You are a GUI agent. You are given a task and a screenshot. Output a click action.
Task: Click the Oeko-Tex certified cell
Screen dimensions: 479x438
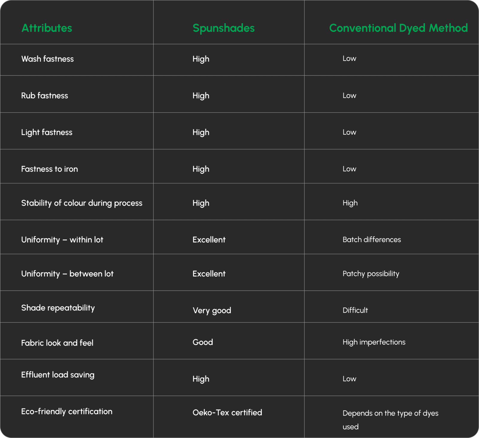pos(227,413)
